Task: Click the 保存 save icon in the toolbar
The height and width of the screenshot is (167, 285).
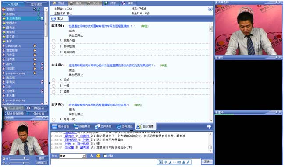Action: click(x=110, y=3)
